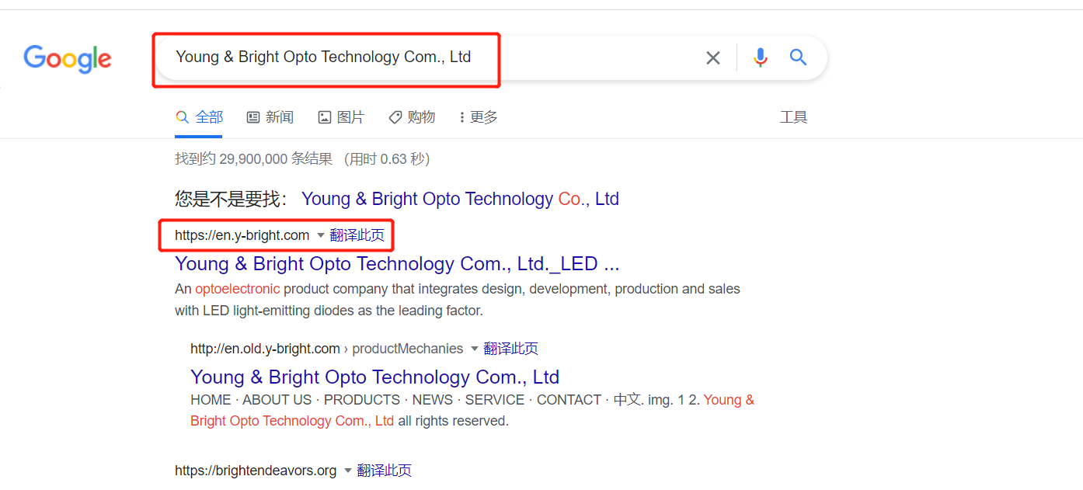Expand the dropdown arrow next to brightendeavors.org
The image size is (1083, 490).
click(347, 470)
